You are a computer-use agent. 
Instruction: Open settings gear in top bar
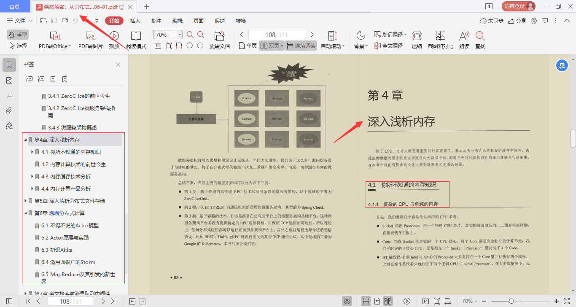pos(534,21)
